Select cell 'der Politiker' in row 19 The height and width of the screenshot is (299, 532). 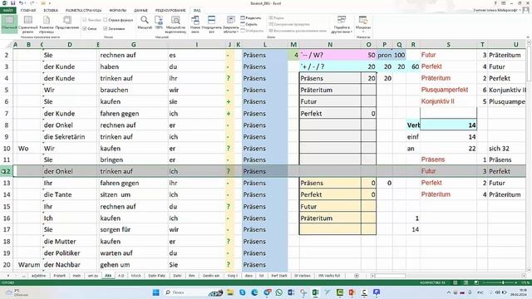[x=69, y=252]
